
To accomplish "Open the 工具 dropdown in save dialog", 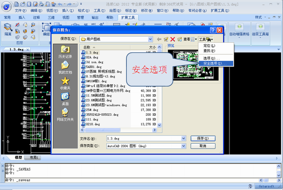I will tap(206, 39).
